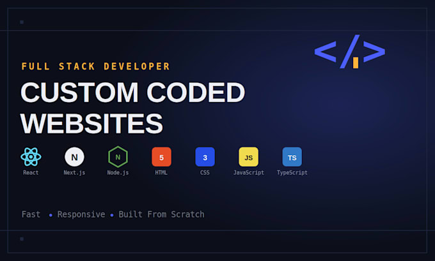Click the 'WEBSITES' headline word
435x261 pixels.
[x=91, y=123]
